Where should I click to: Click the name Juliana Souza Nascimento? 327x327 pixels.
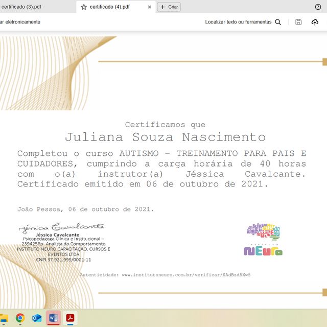(x=165, y=137)
